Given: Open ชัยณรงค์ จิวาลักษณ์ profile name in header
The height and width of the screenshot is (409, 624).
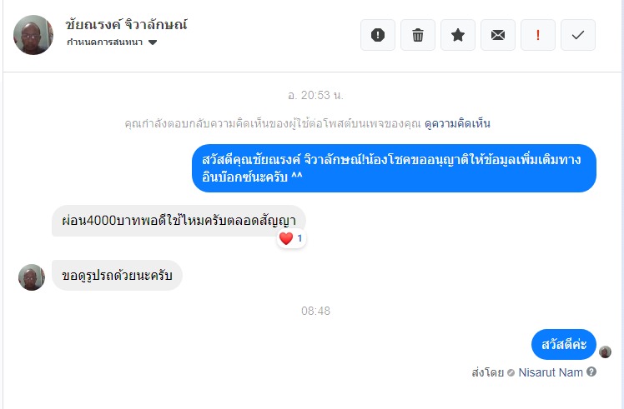Looking at the screenshot, I should (x=126, y=25).
